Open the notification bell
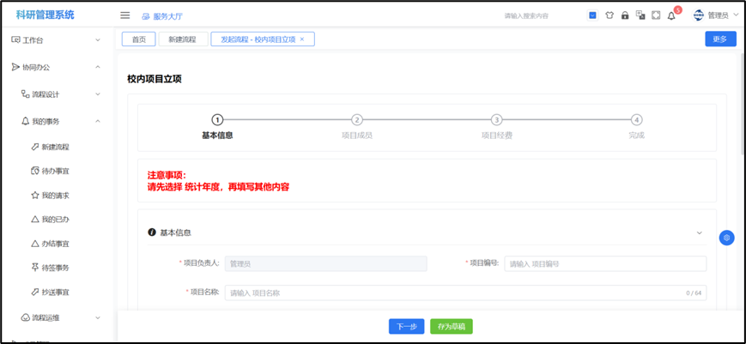 (x=671, y=15)
